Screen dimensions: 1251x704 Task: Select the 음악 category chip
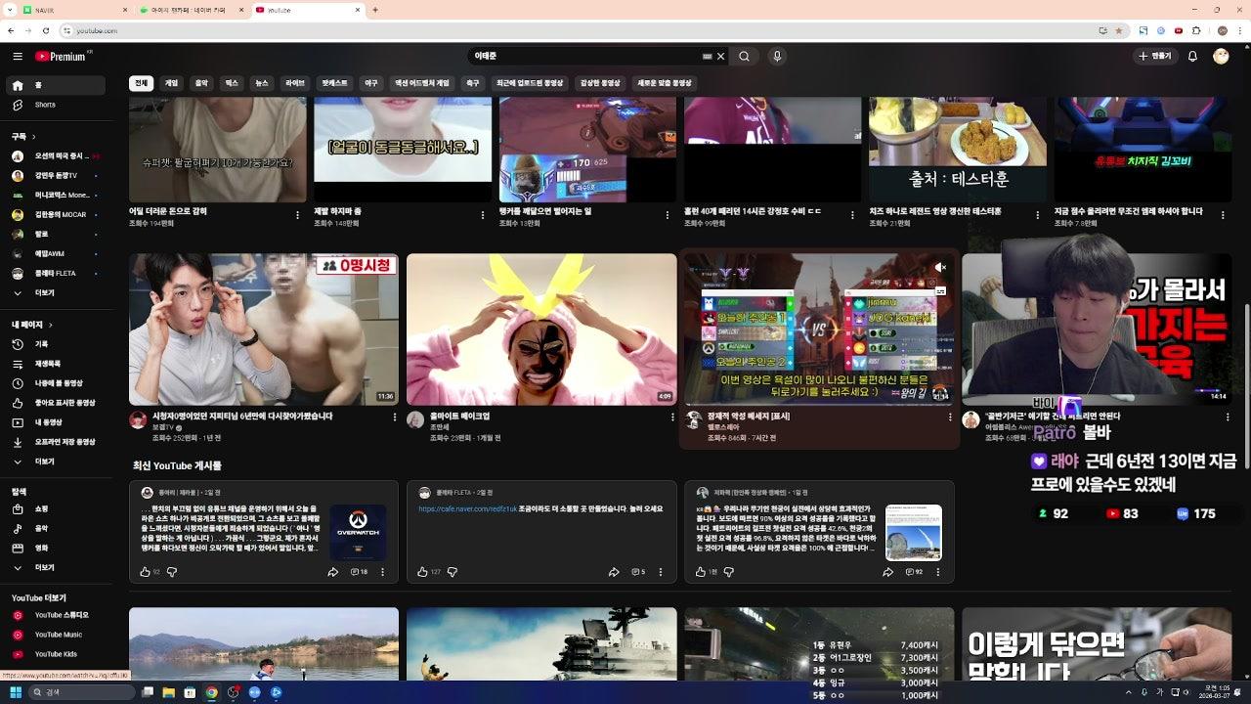(x=199, y=83)
